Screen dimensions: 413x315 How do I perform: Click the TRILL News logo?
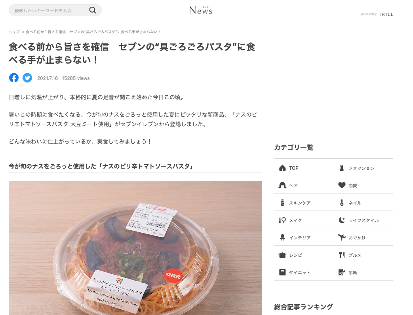pyautogui.click(x=201, y=10)
